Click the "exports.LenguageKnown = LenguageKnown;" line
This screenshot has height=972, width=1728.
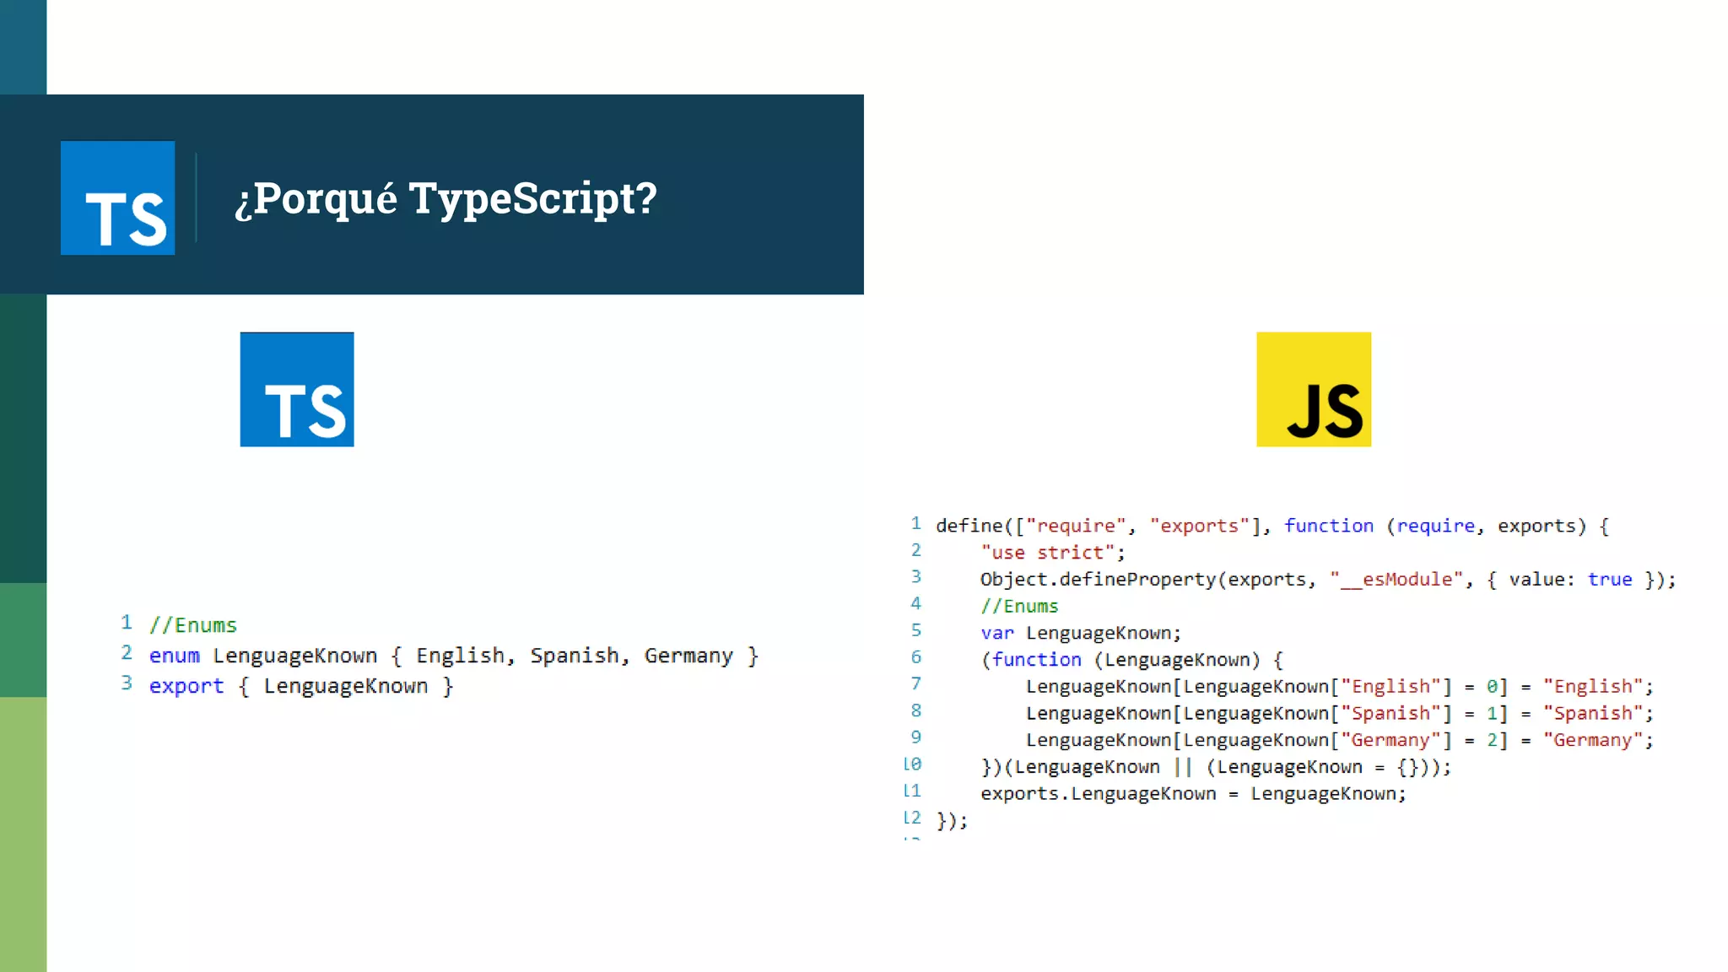point(1193,794)
